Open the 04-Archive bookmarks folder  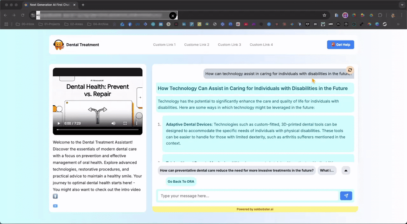pyautogui.click(x=98, y=24)
